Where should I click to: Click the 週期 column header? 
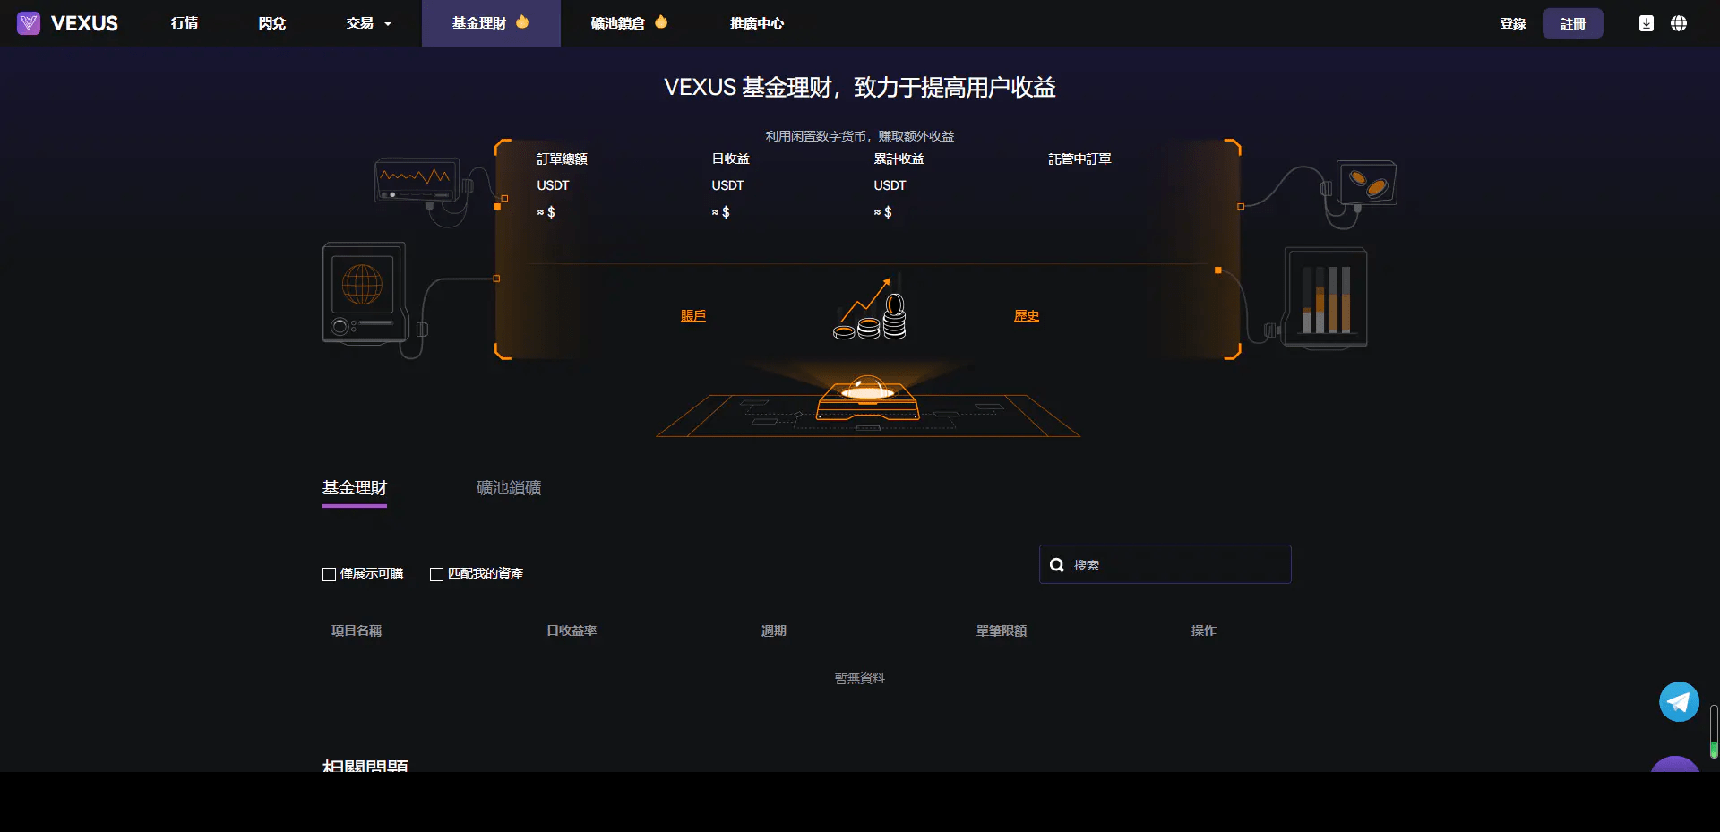(x=774, y=630)
